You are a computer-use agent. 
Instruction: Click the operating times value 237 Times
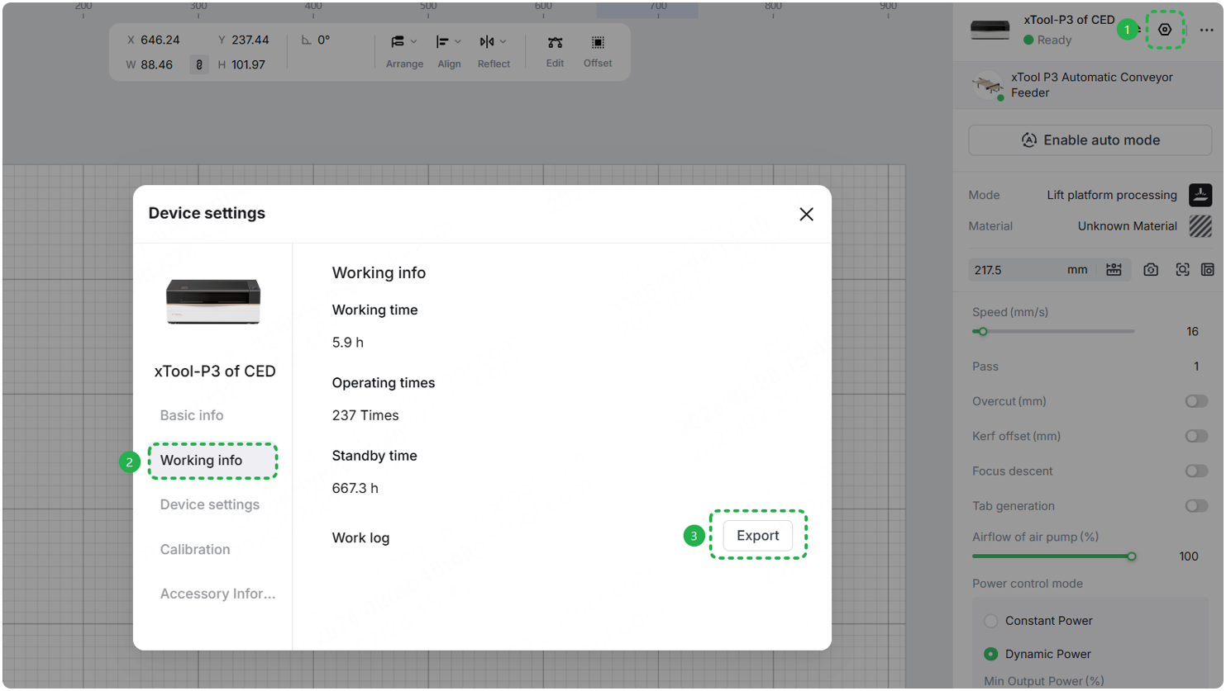(x=365, y=415)
